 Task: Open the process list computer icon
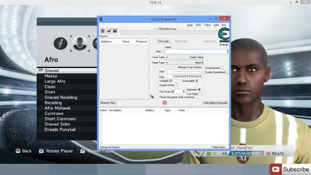point(103,31)
